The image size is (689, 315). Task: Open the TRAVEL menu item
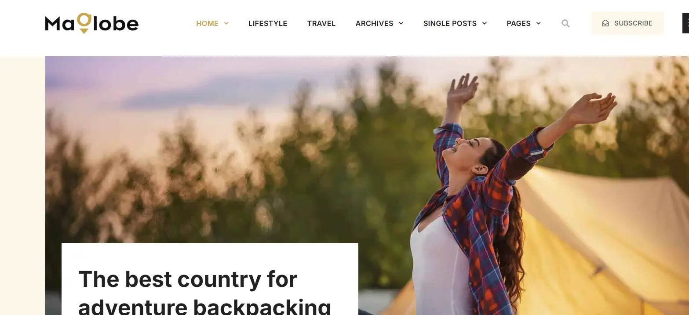(321, 23)
